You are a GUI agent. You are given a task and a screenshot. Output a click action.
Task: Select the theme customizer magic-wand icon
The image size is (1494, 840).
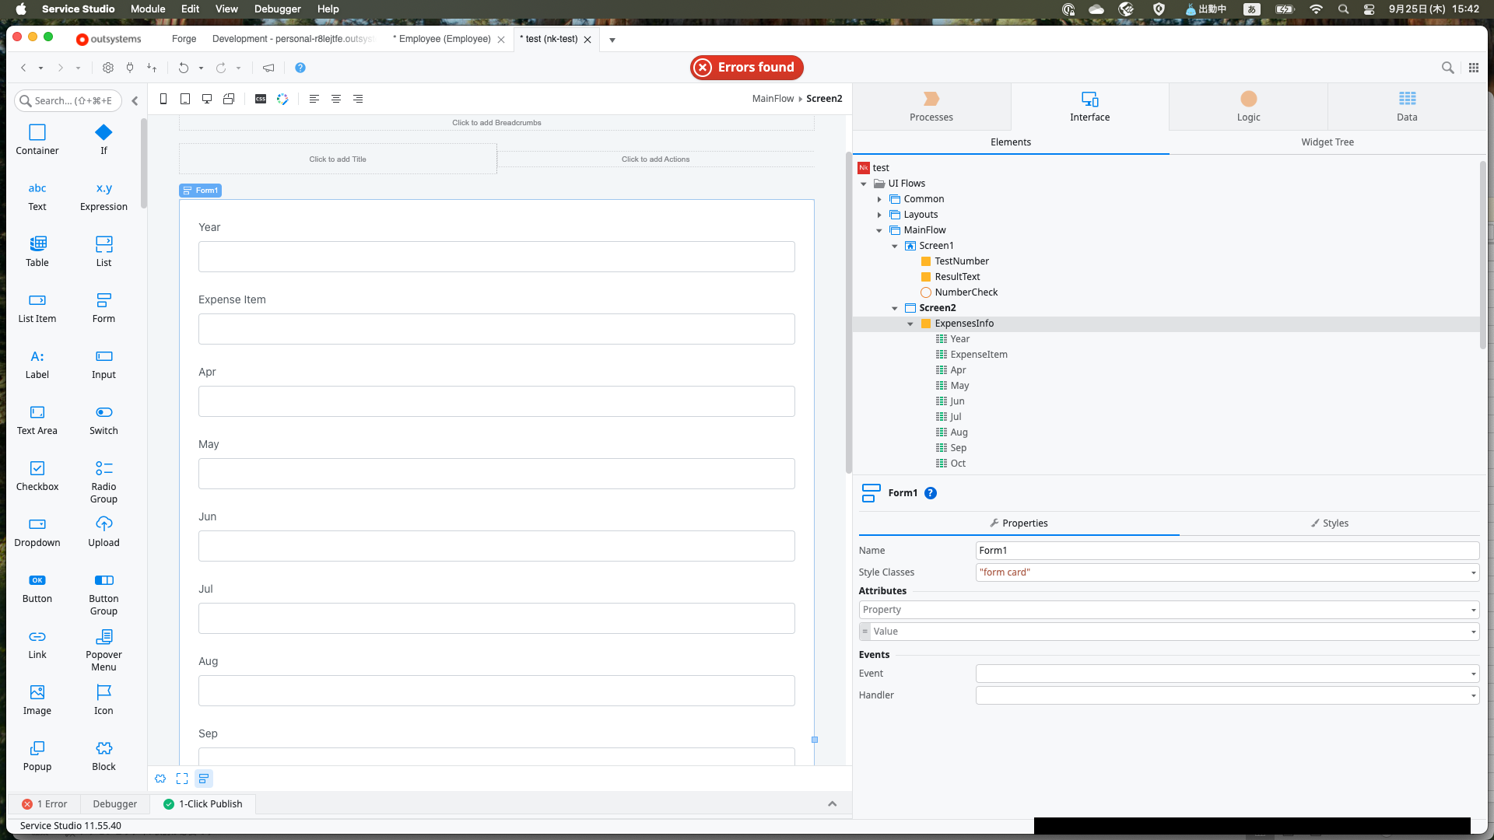pos(282,99)
